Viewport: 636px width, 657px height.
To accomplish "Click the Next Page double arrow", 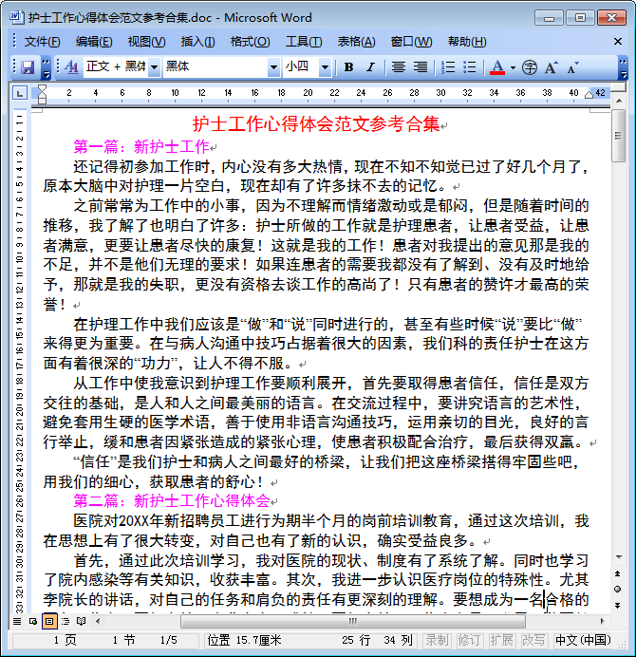I will [x=618, y=606].
